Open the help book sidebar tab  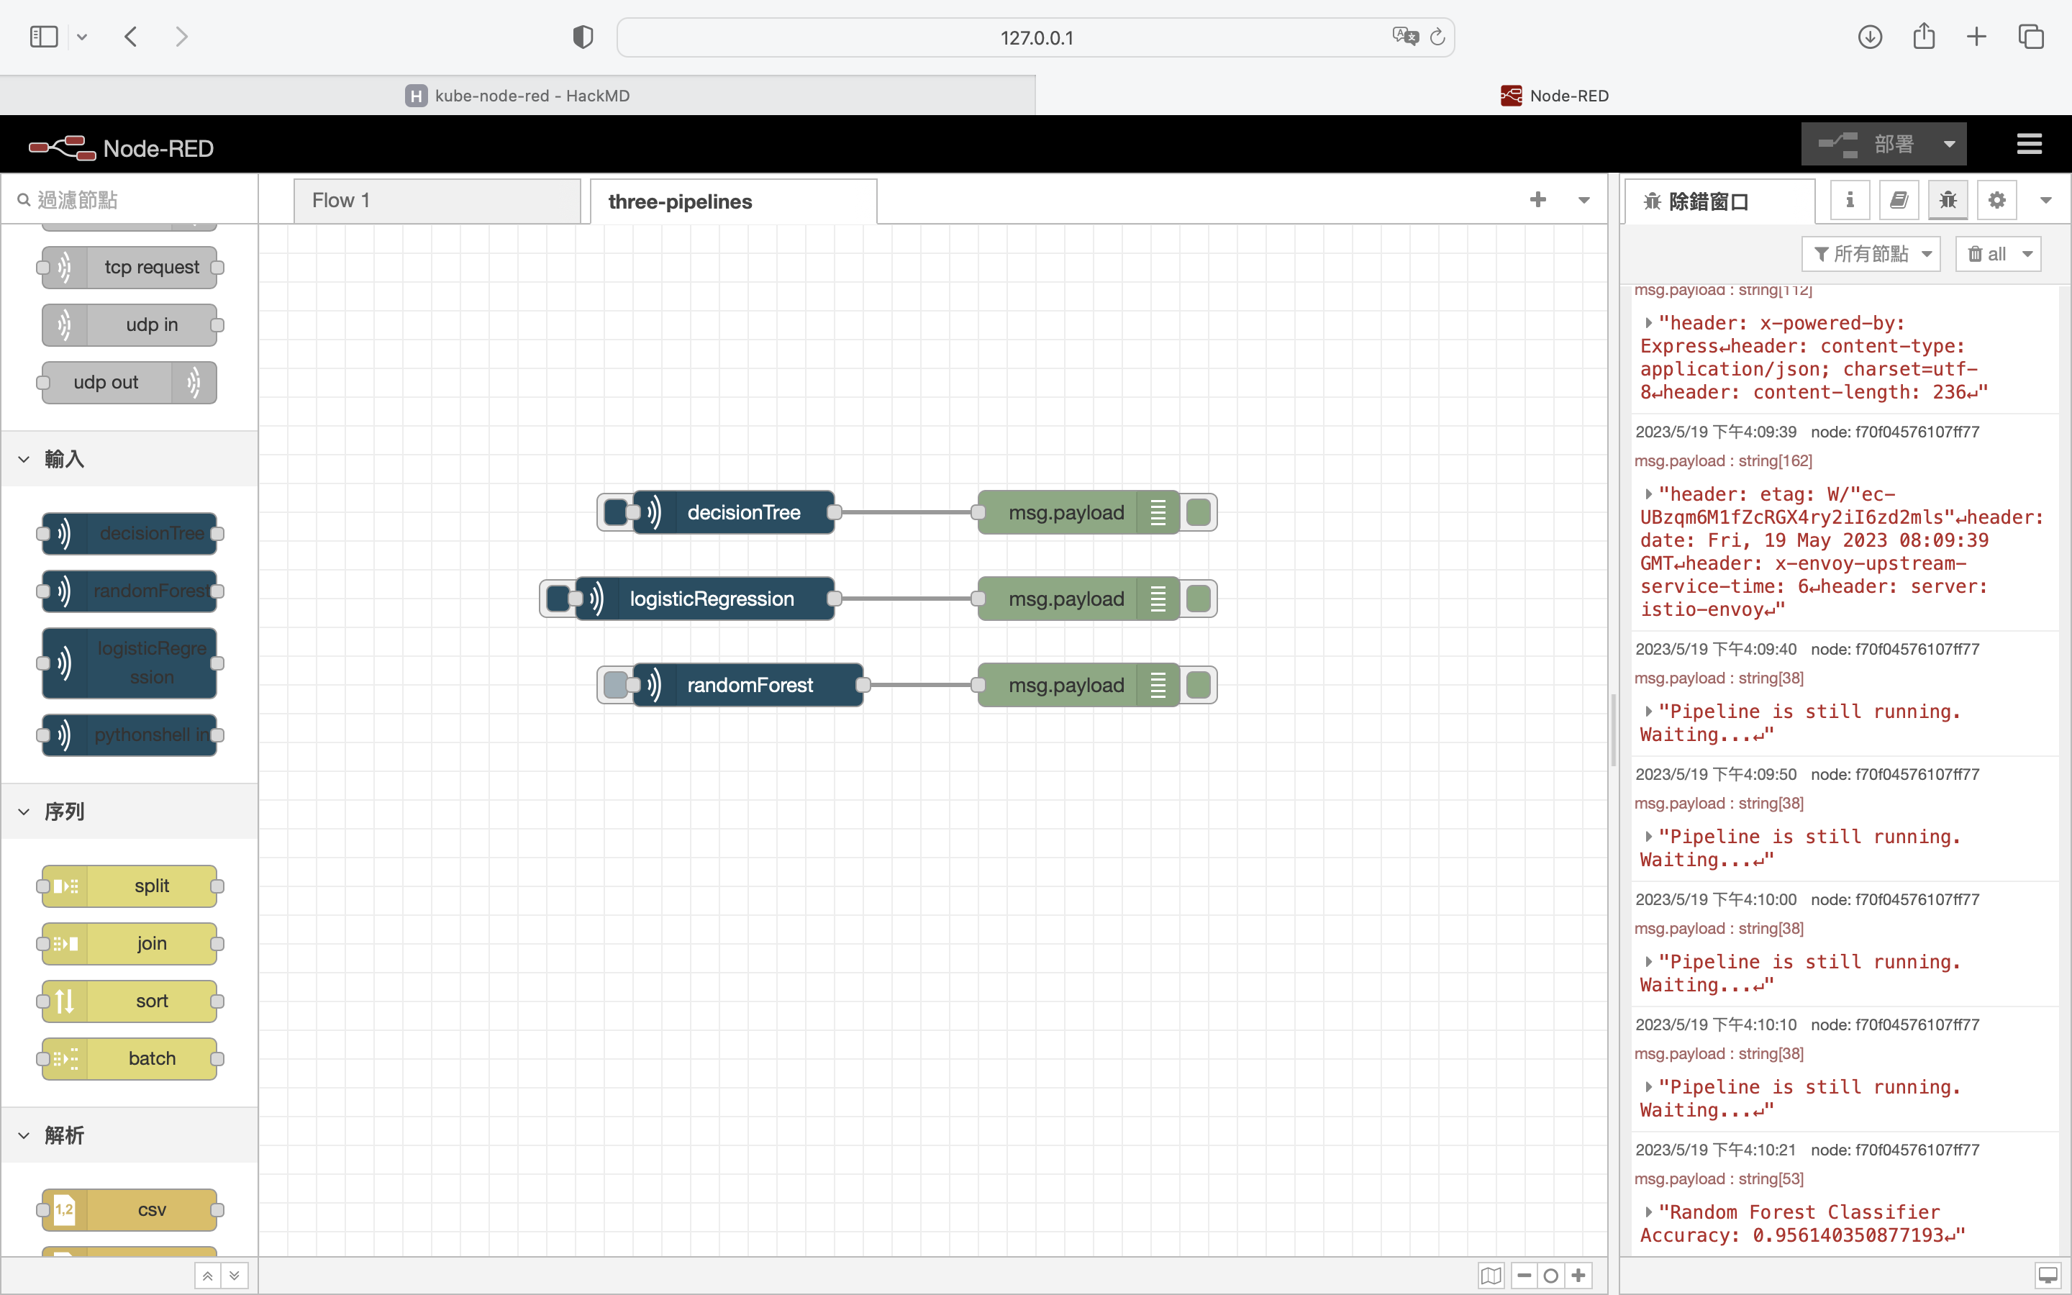pyautogui.click(x=1898, y=201)
